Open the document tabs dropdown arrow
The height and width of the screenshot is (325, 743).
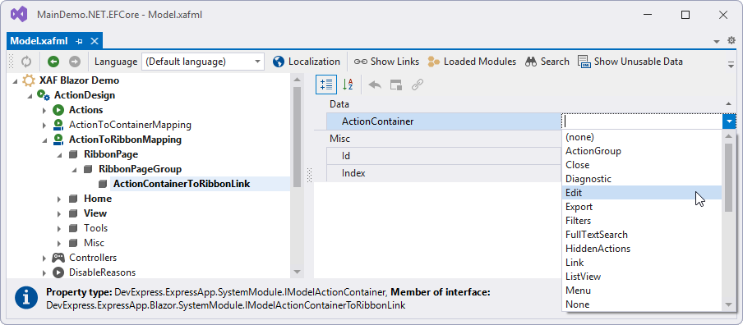click(x=717, y=42)
